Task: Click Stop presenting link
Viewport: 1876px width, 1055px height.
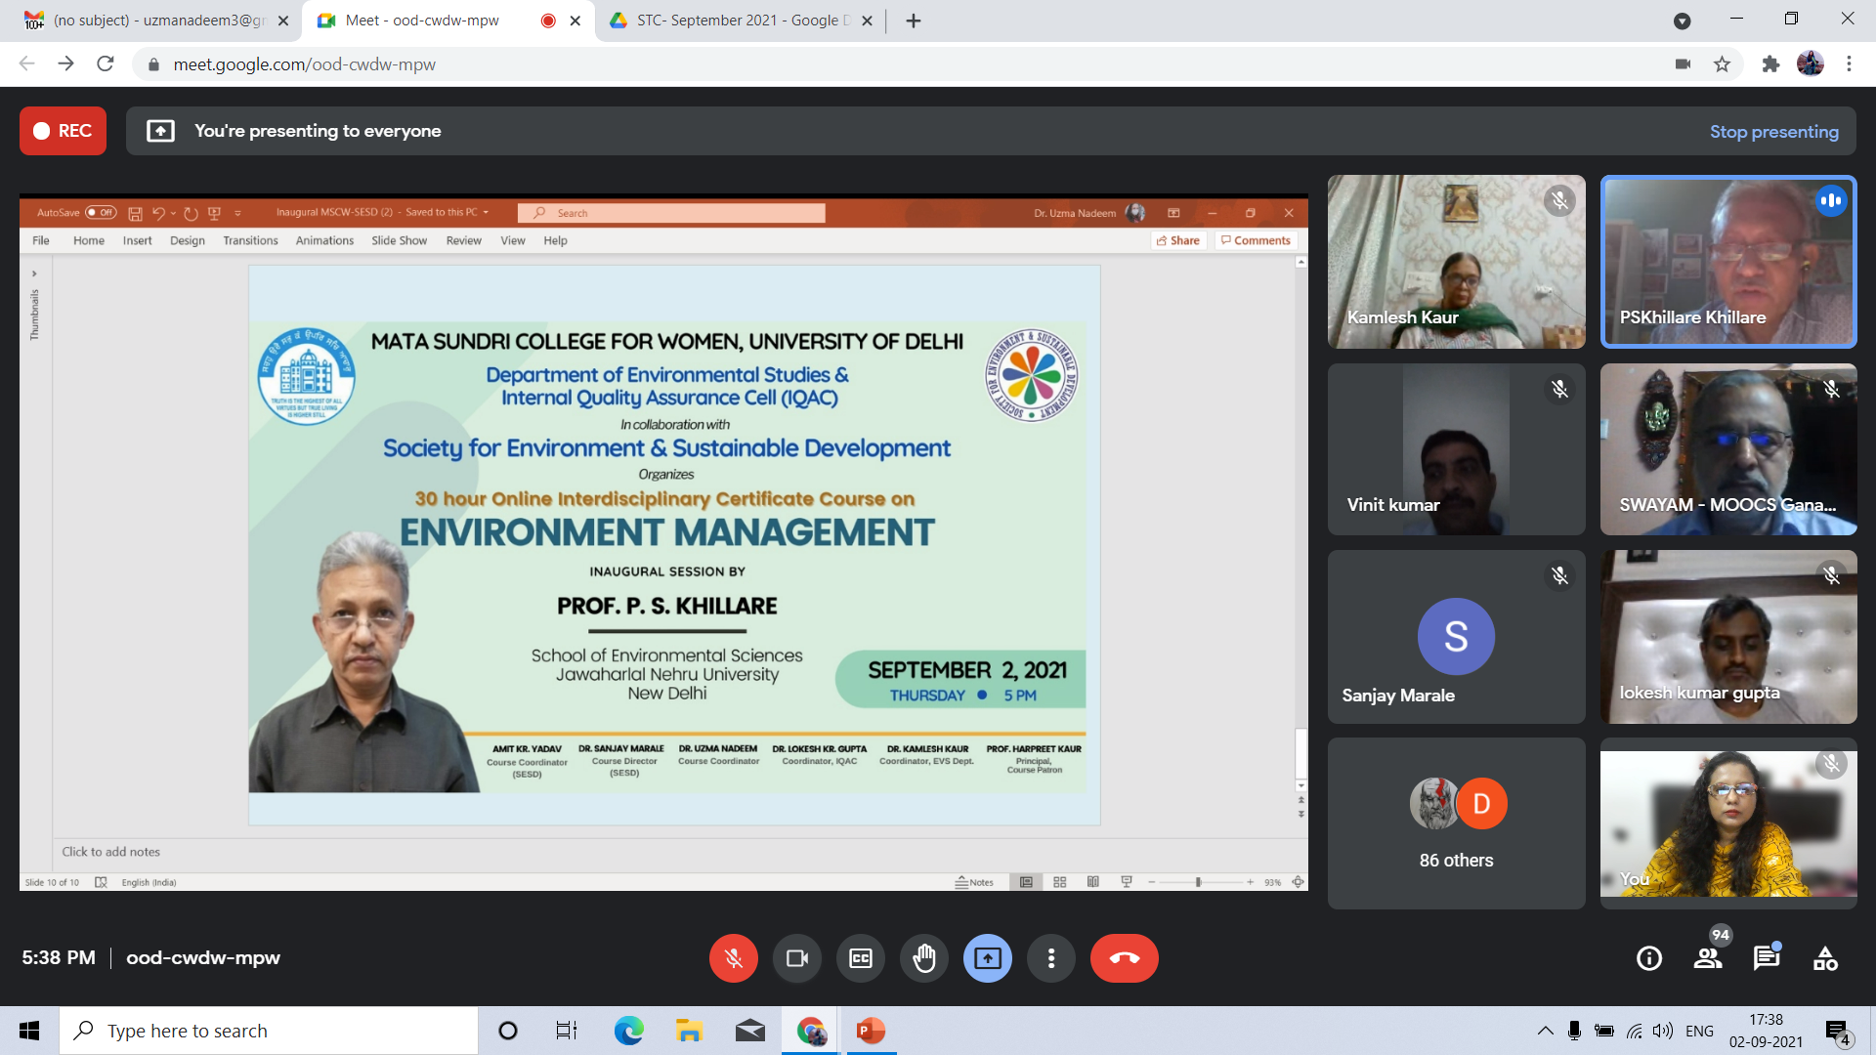Action: point(1773,131)
